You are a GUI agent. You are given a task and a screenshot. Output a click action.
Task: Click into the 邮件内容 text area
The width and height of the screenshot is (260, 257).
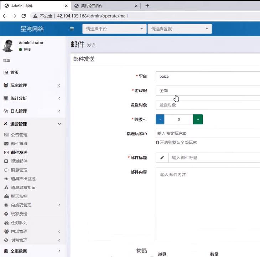click(x=208, y=204)
